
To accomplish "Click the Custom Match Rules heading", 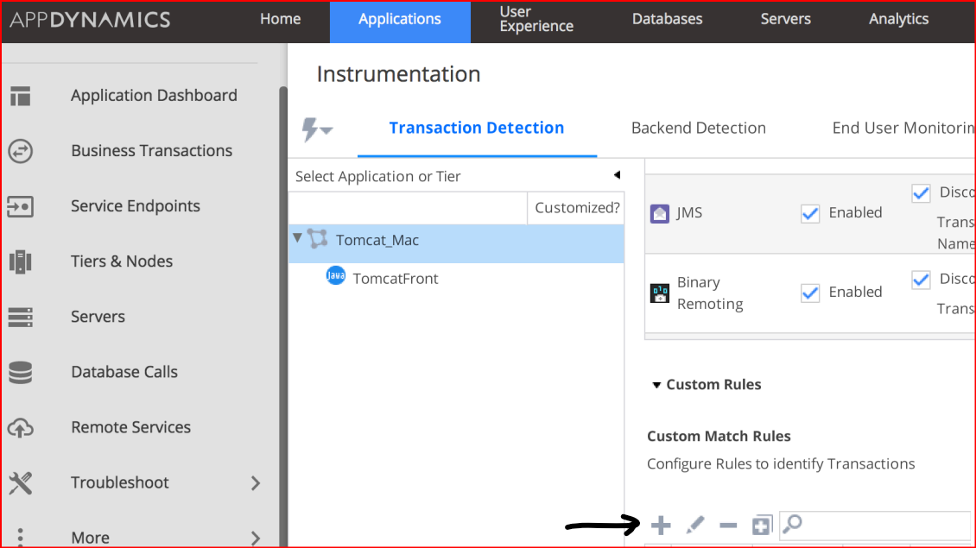I will (x=719, y=436).
